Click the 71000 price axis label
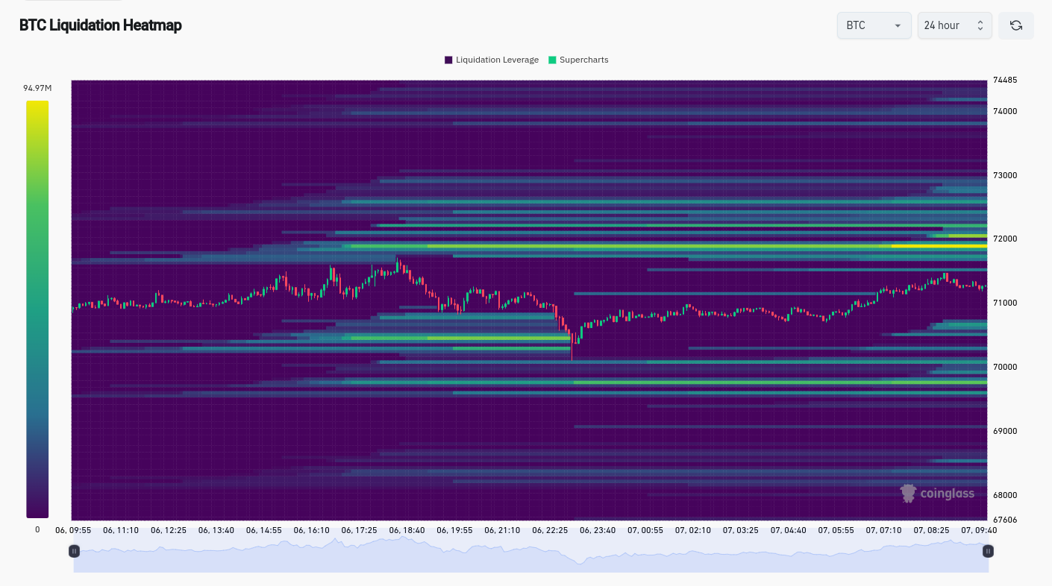Viewport: 1052px width, 586px height. click(x=1005, y=303)
